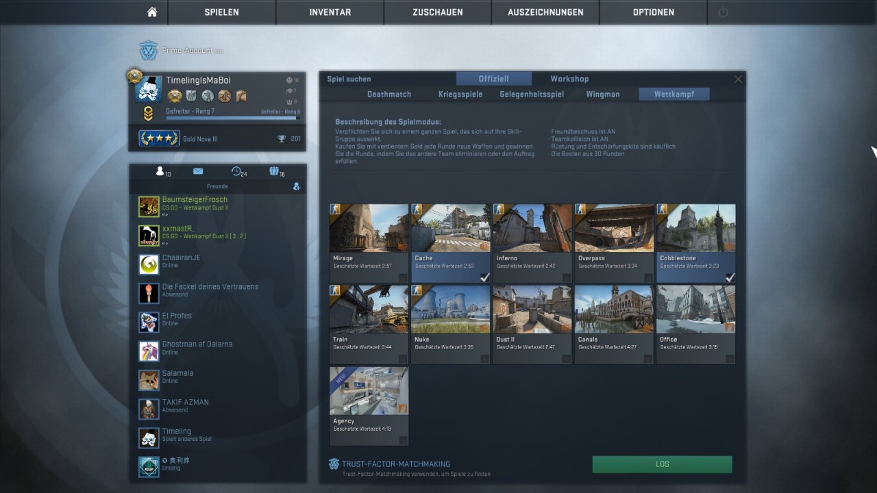Select the Wettkampf game mode tab
Image resolution: width=877 pixels, height=493 pixels.
click(x=674, y=94)
